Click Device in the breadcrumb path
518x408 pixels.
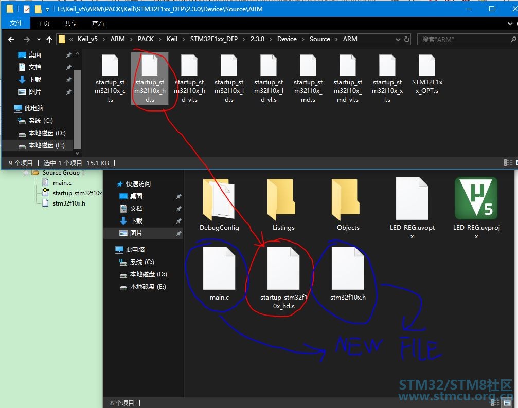click(287, 39)
